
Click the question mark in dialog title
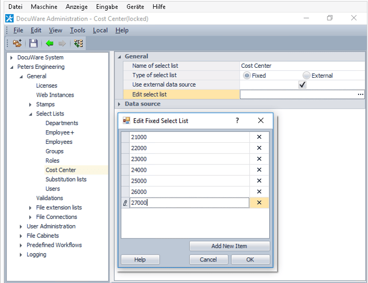[x=237, y=121]
